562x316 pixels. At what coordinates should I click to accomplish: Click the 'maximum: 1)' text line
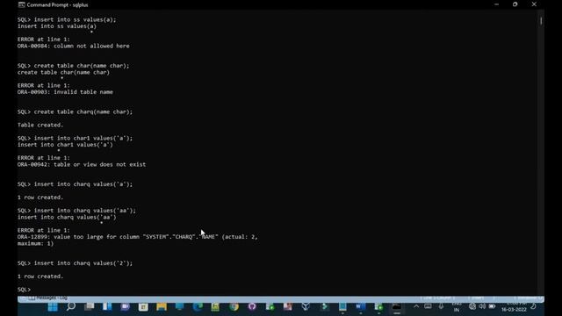coord(35,244)
